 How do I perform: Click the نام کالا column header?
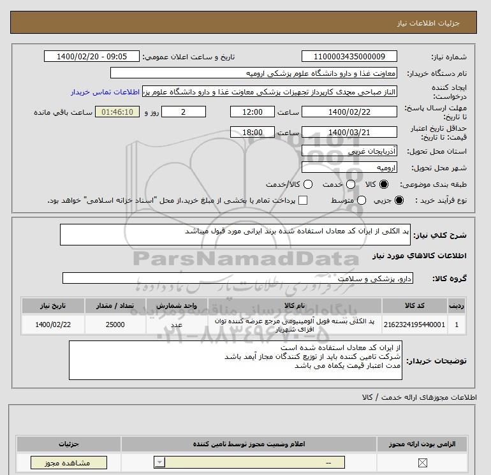[295, 305]
